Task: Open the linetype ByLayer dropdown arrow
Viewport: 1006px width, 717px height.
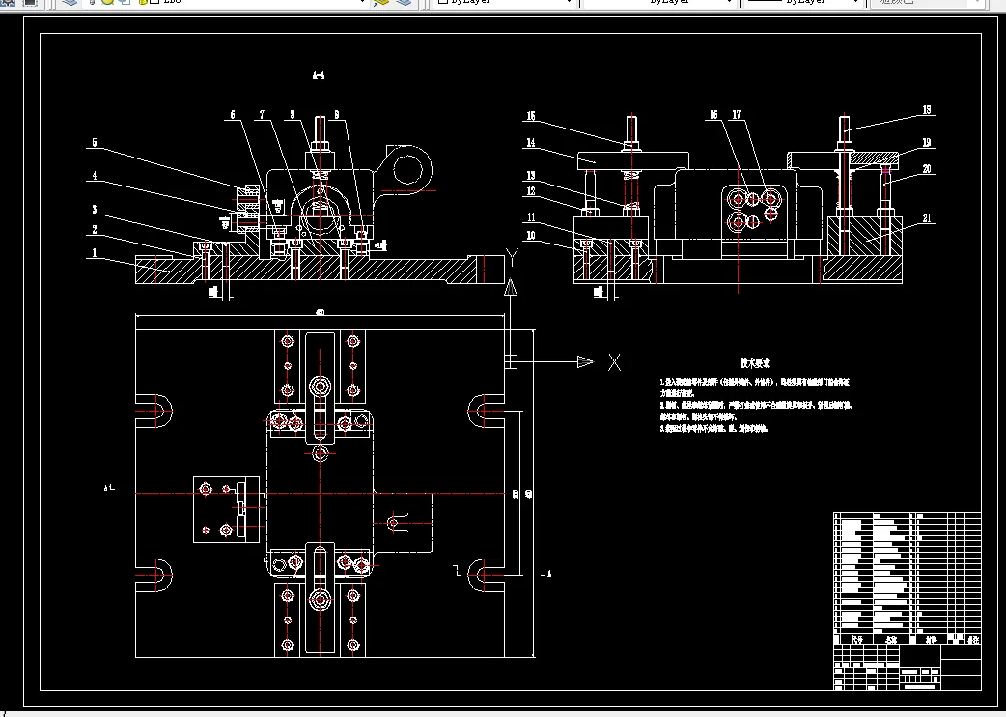Action: click(728, 3)
